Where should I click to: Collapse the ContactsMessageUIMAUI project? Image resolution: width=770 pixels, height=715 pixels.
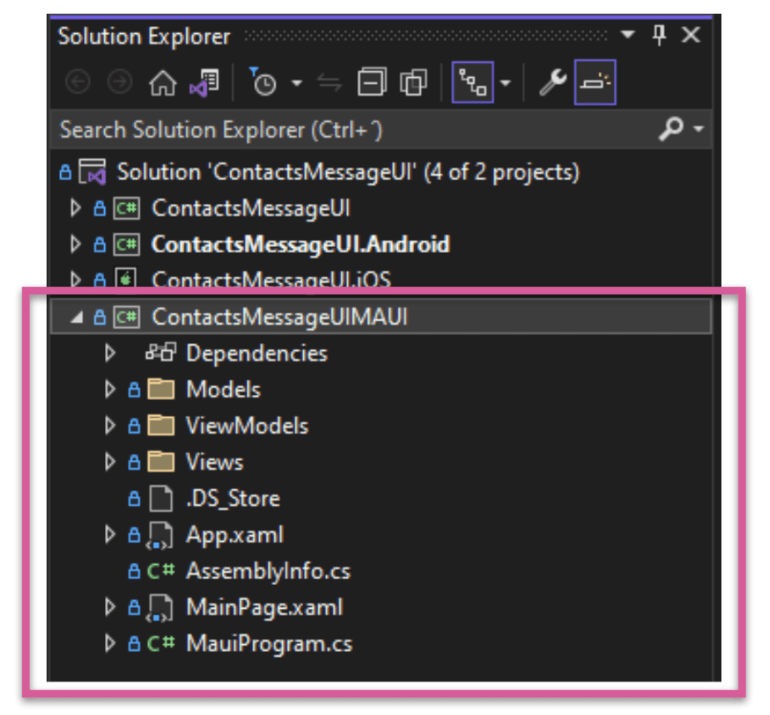coord(76,317)
